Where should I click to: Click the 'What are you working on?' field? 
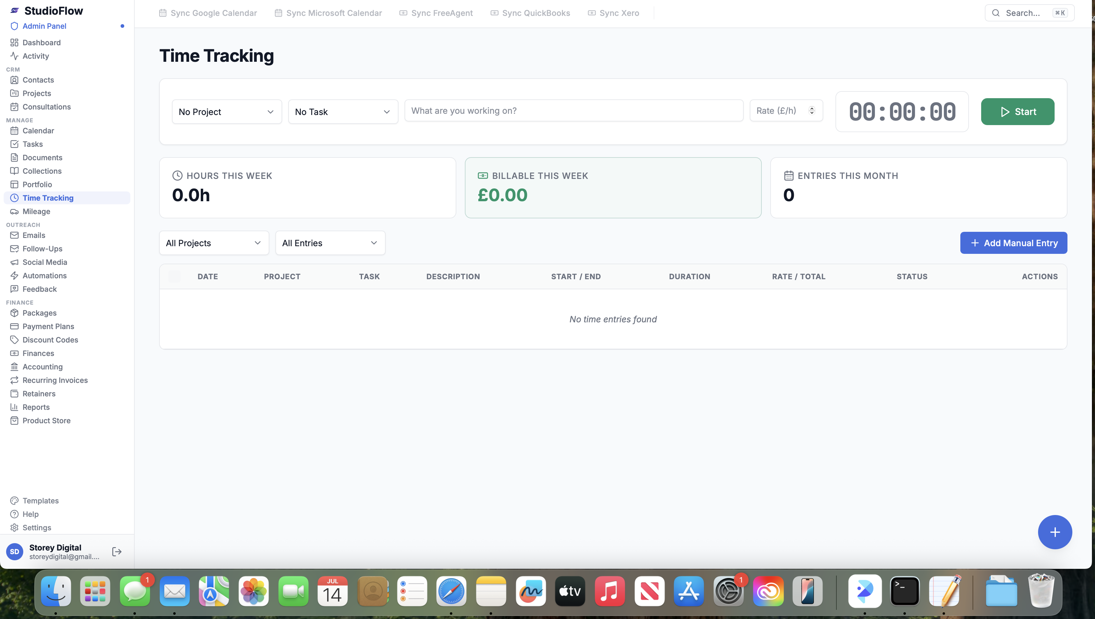tap(574, 110)
